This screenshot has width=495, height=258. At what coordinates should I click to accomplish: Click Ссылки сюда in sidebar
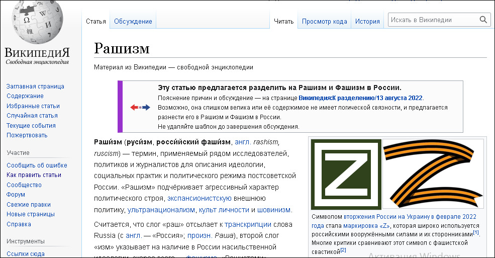(25, 254)
